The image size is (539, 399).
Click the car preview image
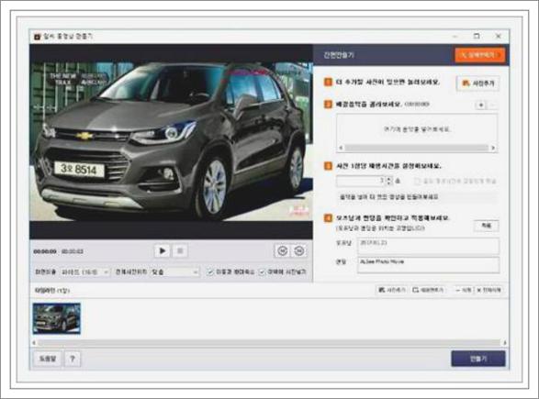tap(171, 141)
